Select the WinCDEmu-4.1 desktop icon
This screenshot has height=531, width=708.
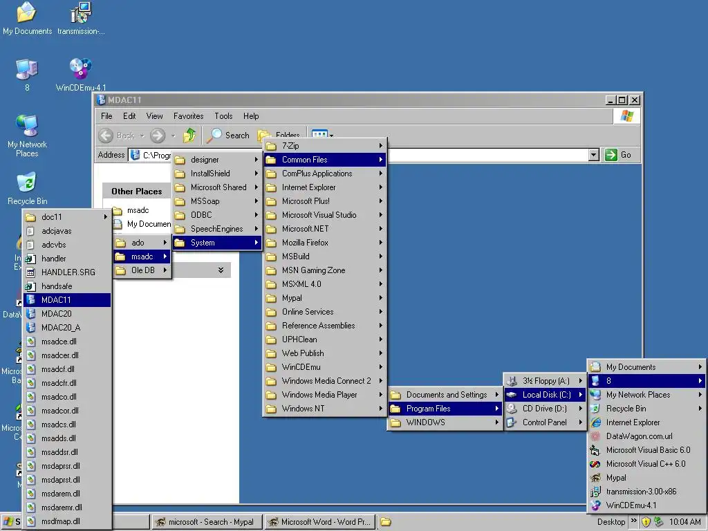81,75
